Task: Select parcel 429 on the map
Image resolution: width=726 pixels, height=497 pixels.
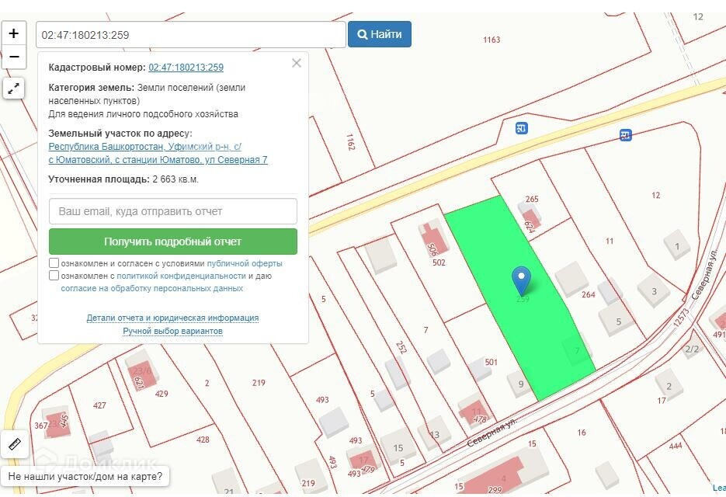Action: coord(162,394)
